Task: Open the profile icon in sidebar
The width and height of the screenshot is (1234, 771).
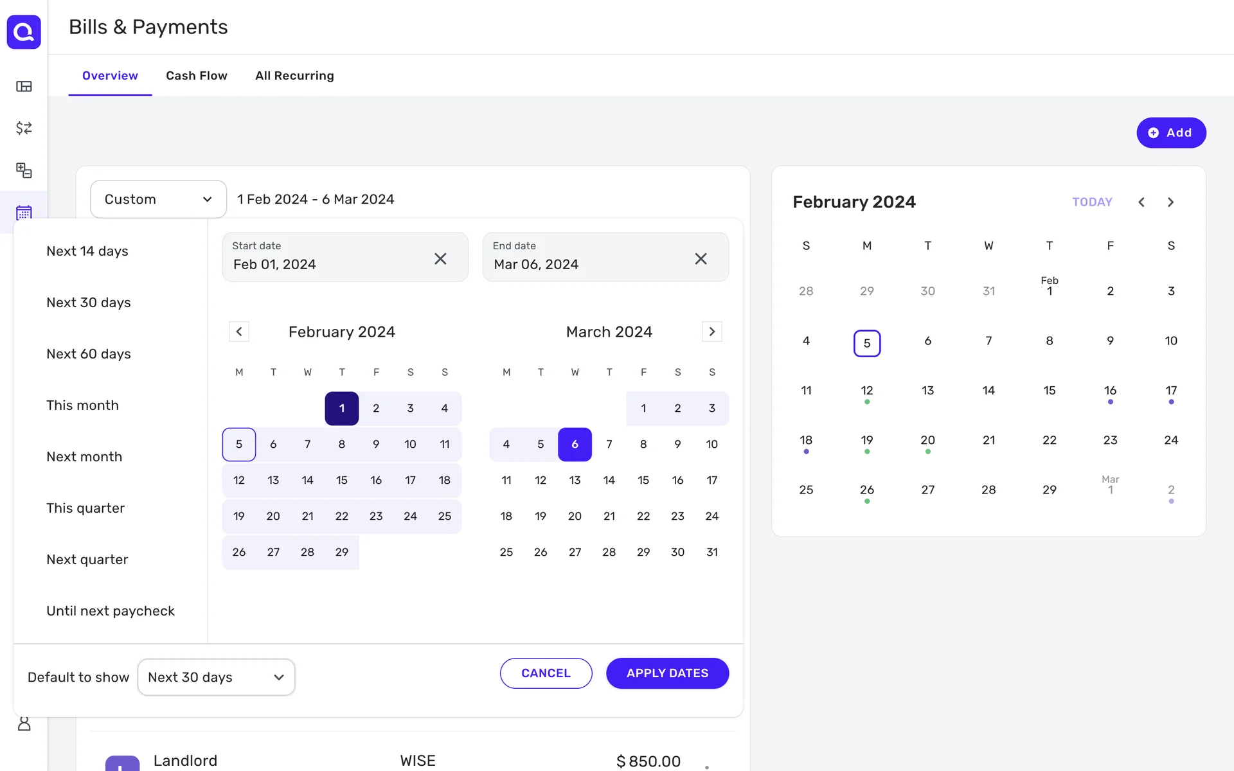Action: point(24,724)
